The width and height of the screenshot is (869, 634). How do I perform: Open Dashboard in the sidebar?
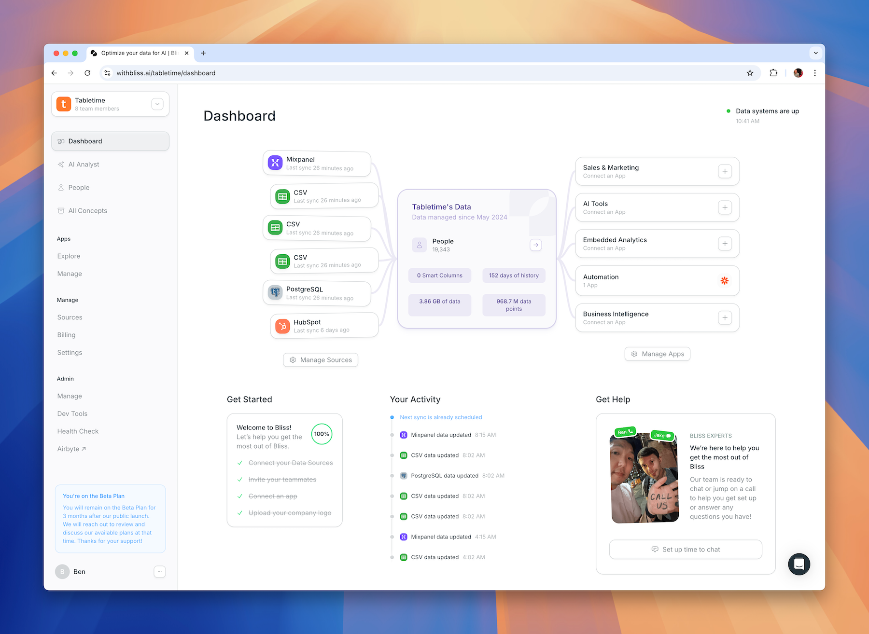coord(110,141)
